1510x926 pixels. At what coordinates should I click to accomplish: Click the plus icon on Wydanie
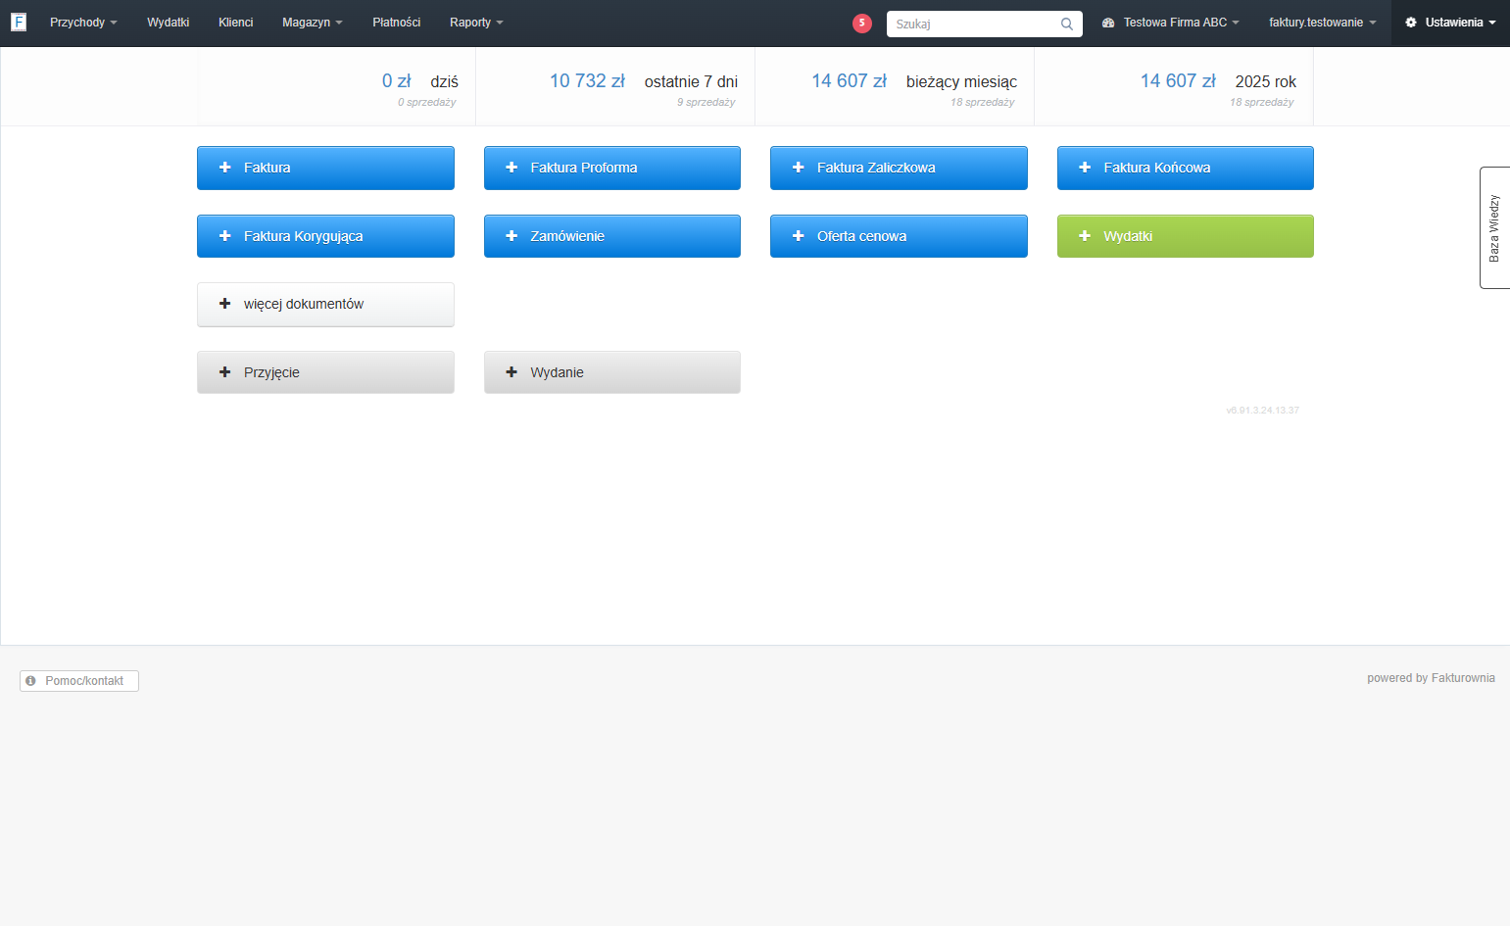(x=511, y=372)
